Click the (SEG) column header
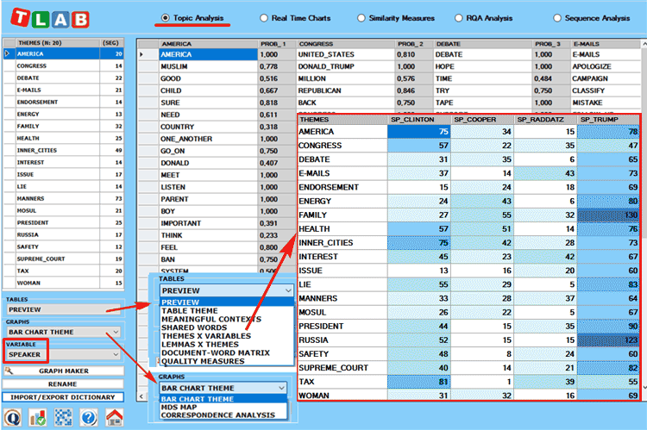 click(x=111, y=43)
